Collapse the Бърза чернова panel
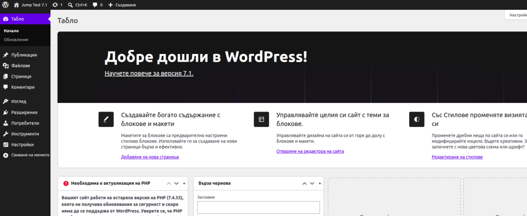The width and height of the screenshot is (527, 216). coord(320,184)
